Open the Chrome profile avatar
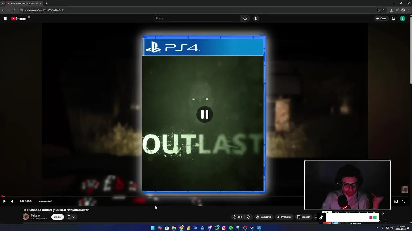The image size is (412, 231). 403,10
